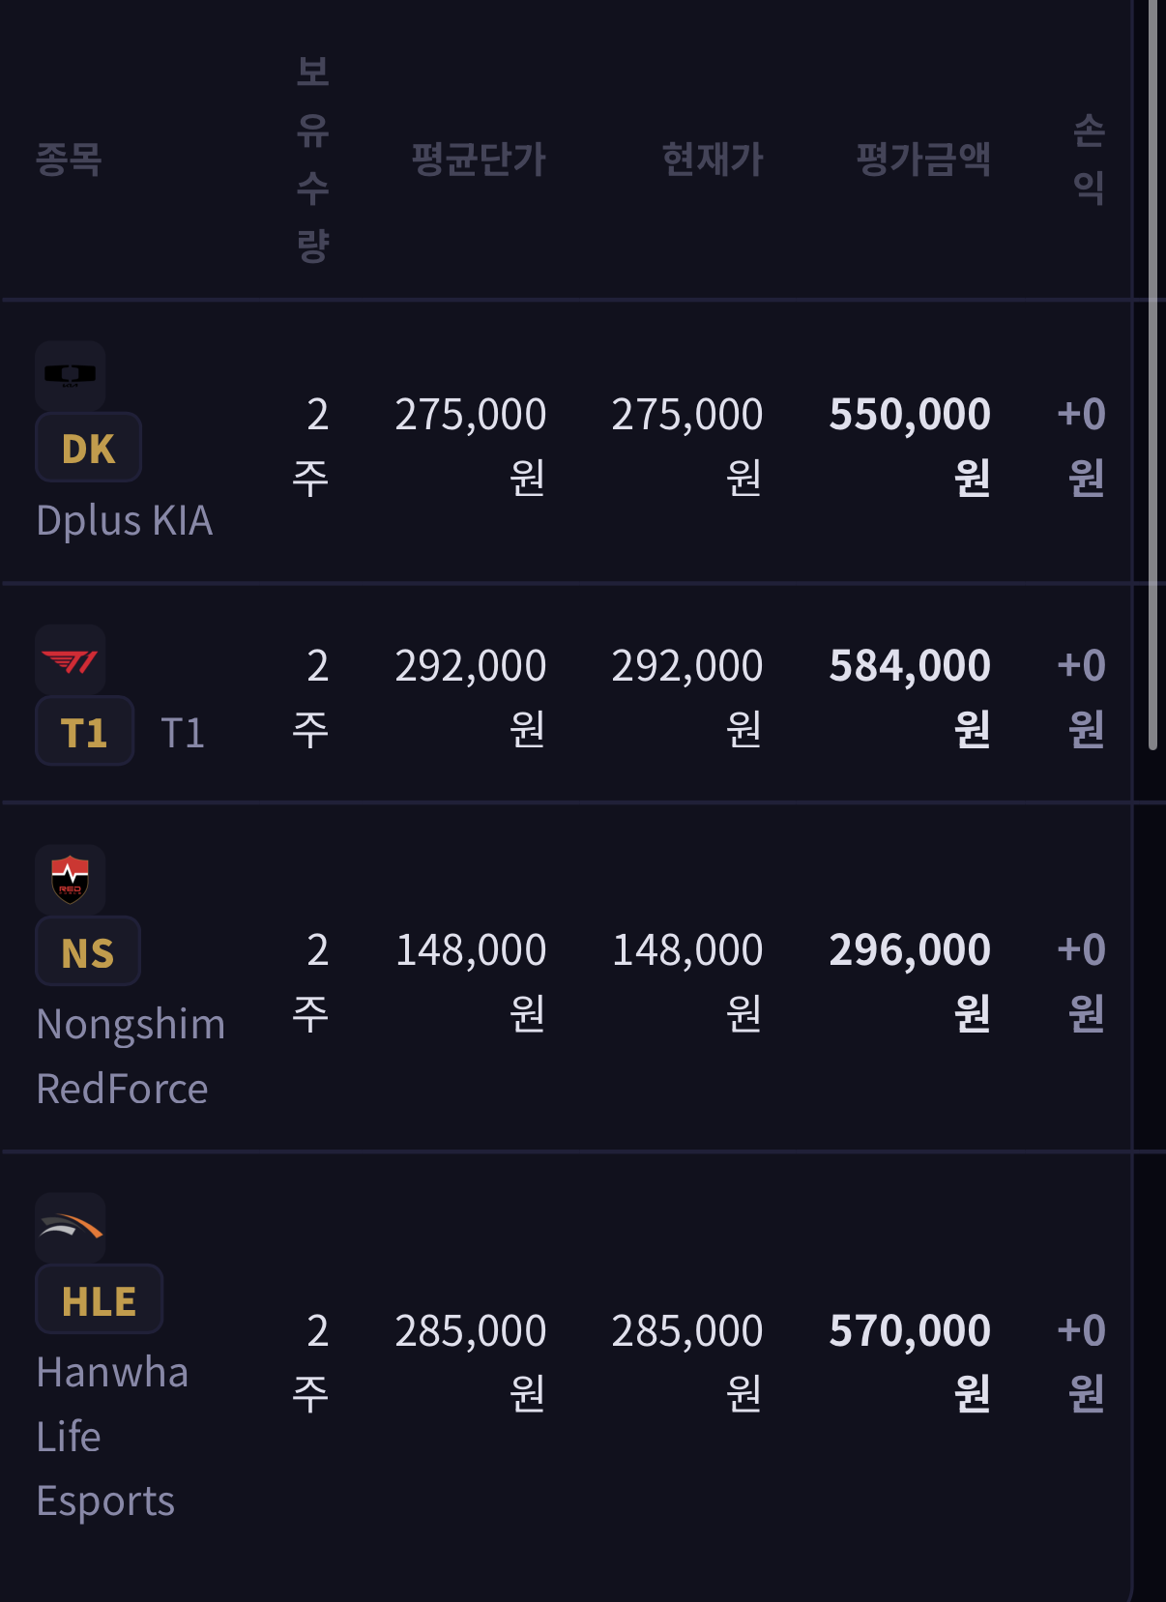
Task: Click the Hanwha Life Esports logo icon
Action: click(x=70, y=1228)
